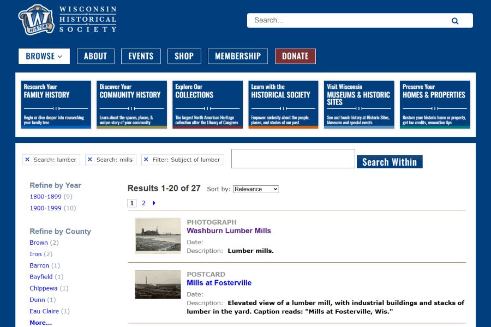
Task: Click the Search Within text field
Action: click(293, 159)
